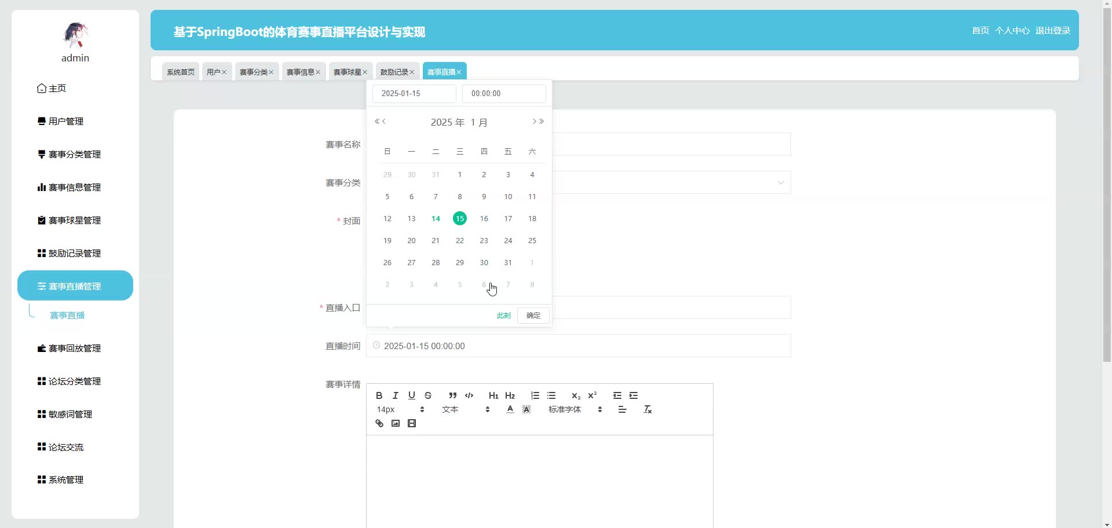Close the 鼓励记录 tab
This screenshot has height=528, width=1112.
(412, 72)
